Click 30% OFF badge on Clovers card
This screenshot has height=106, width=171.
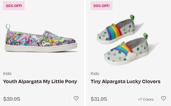pos(102,6)
